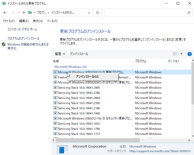
Task: Open コントロール パネル ホーム link
Action: tap(22, 29)
